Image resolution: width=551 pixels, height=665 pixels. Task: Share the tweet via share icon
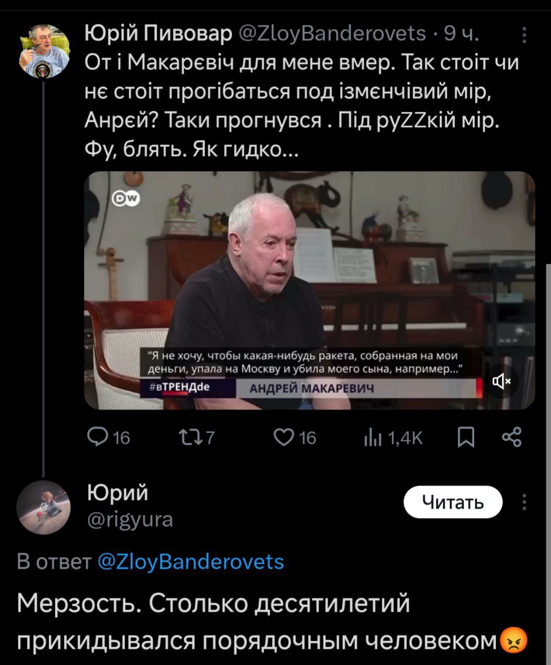pos(512,437)
